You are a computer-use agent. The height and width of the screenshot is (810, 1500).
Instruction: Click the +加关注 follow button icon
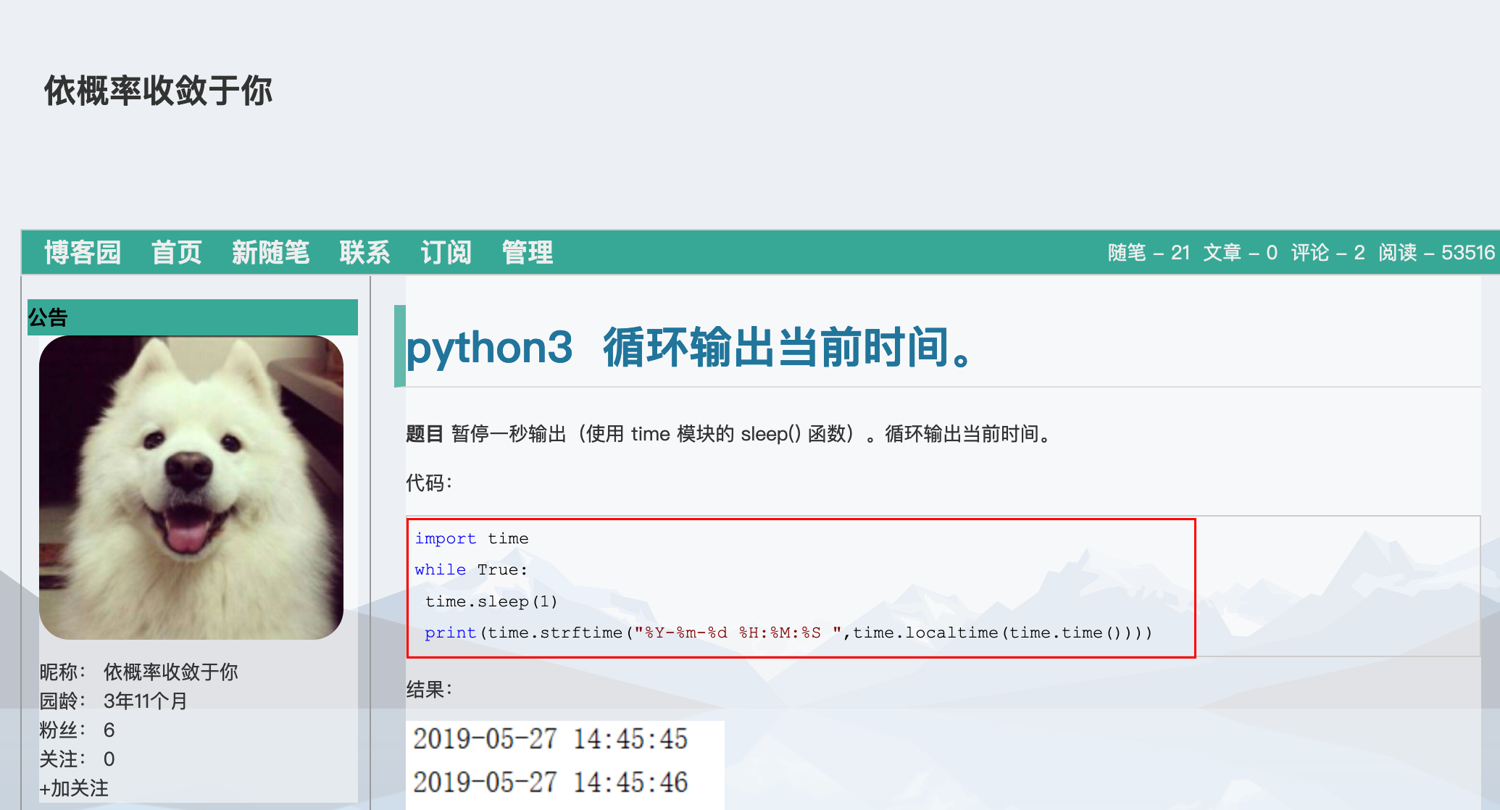(64, 794)
